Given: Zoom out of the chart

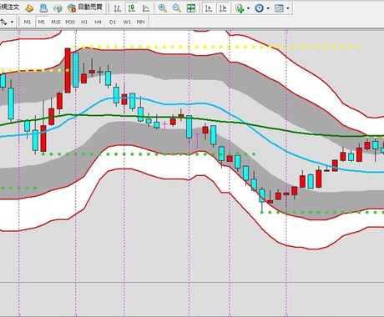Looking at the screenshot, I should [x=176, y=8].
